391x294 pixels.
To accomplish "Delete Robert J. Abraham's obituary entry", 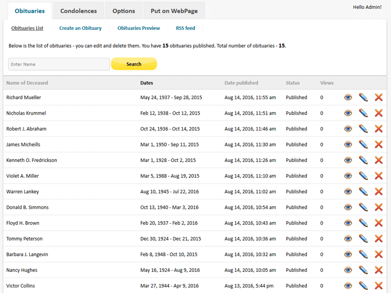I will pyautogui.click(x=379, y=129).
